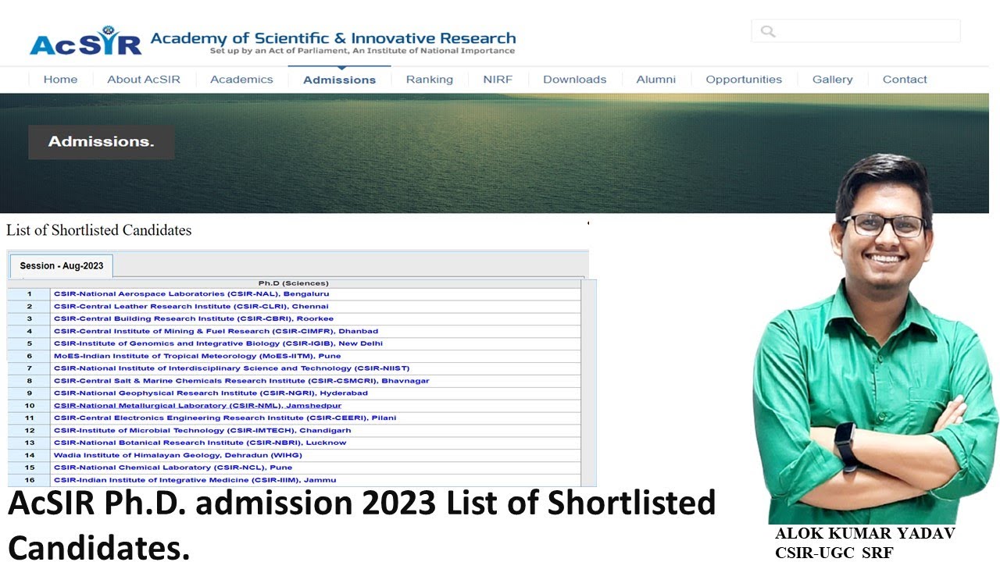Open MoES-IITM, Pune link
The image size is (1000, 562).
click(x=197, y=356)
